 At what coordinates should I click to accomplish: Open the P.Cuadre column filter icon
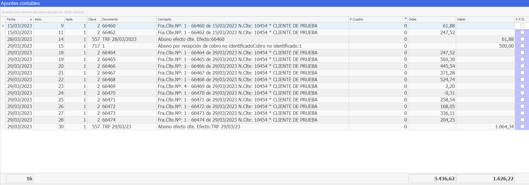pyautogui.click(x=406, y=19)
